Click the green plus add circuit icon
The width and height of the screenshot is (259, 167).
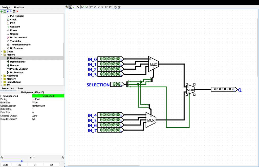pyautogui.click(x=2, y=11)
